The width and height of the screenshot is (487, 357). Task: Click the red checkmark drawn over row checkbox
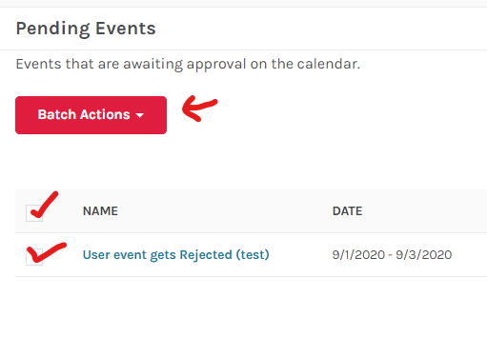[x=47, y=252]
